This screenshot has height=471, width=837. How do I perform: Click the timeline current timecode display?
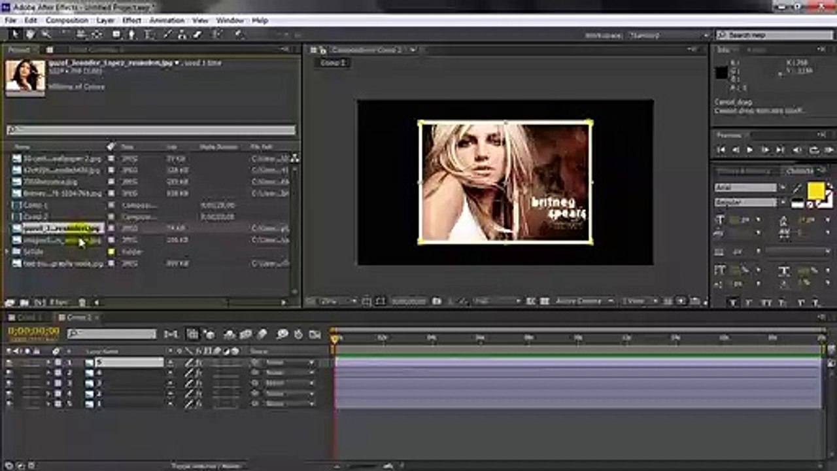pos(33,332)
